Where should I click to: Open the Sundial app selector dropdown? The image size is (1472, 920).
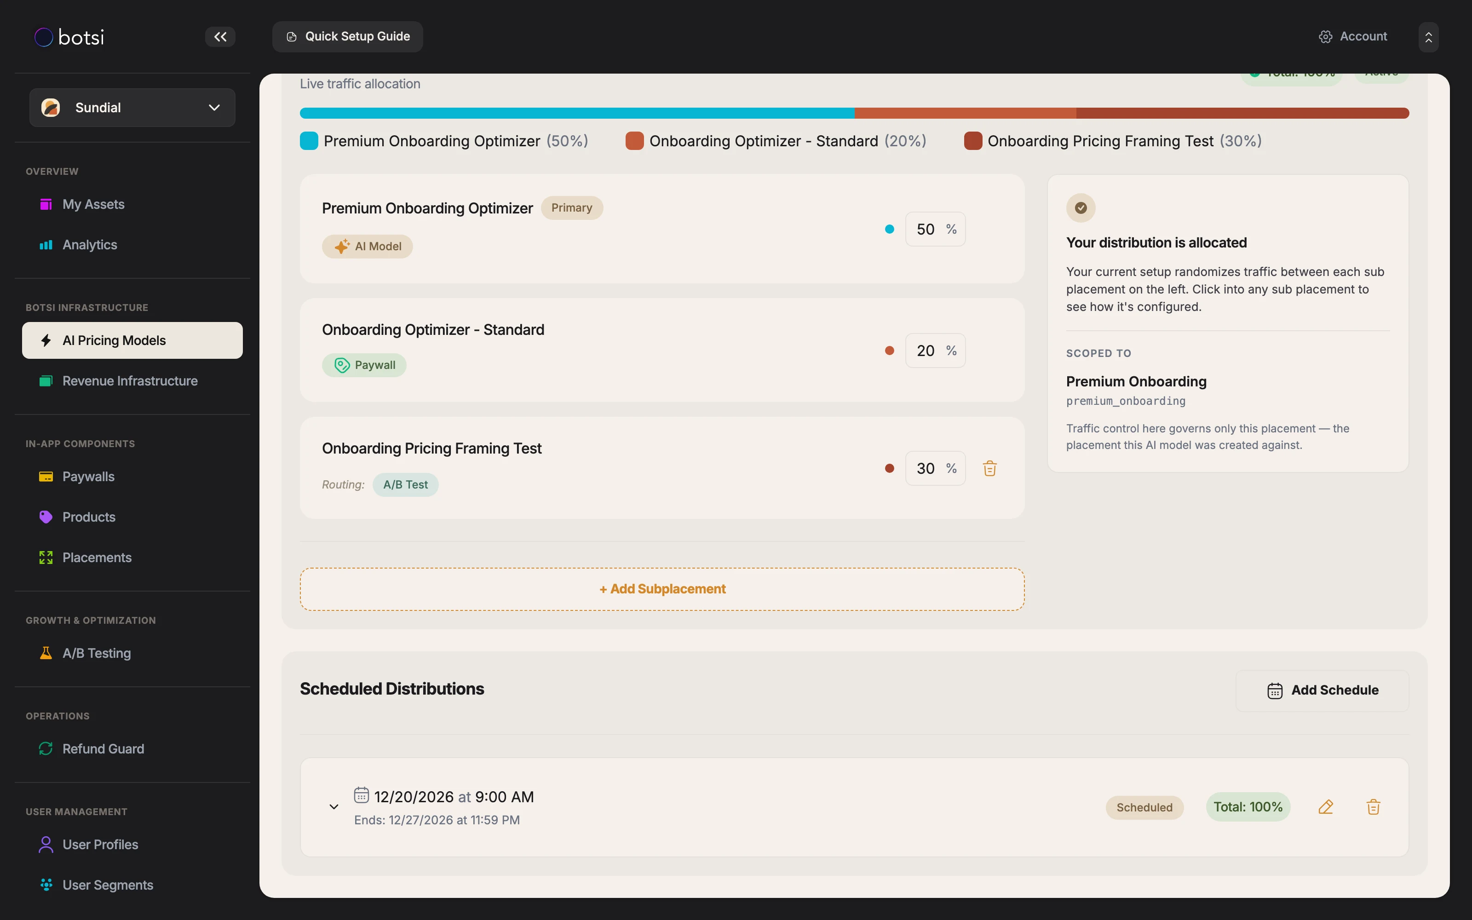tap(132, 108)
